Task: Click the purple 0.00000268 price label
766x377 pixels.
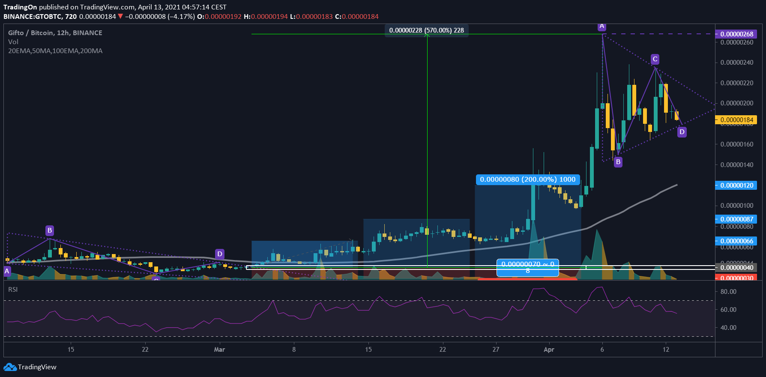Action: click(736, 34)
